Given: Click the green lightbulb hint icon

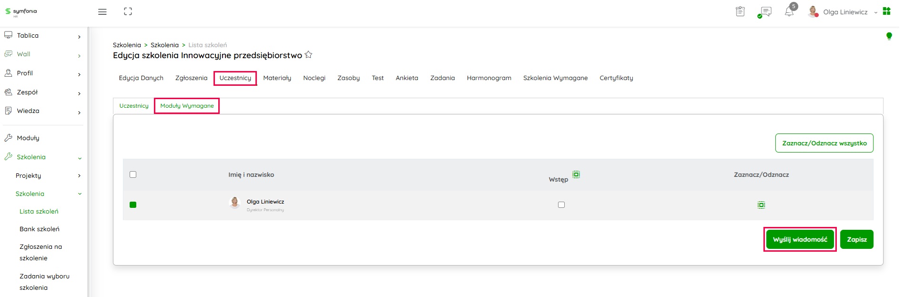Looking at the screenshot, I should [889, 36].
